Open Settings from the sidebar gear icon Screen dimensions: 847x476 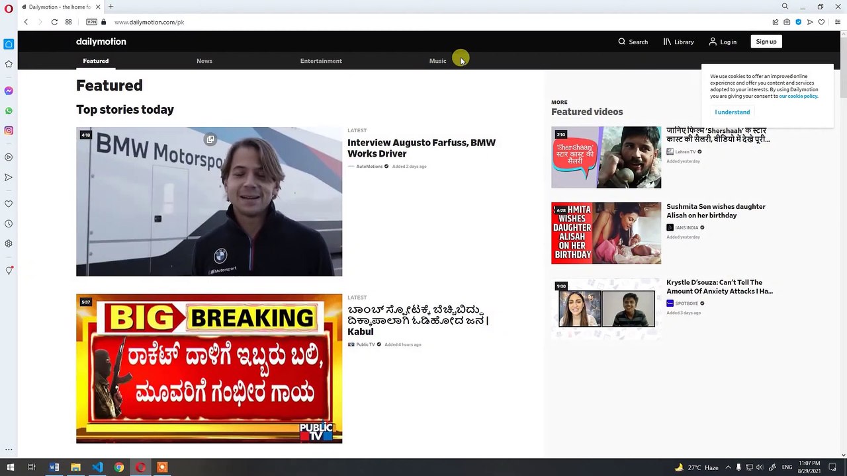coord(9,243)
